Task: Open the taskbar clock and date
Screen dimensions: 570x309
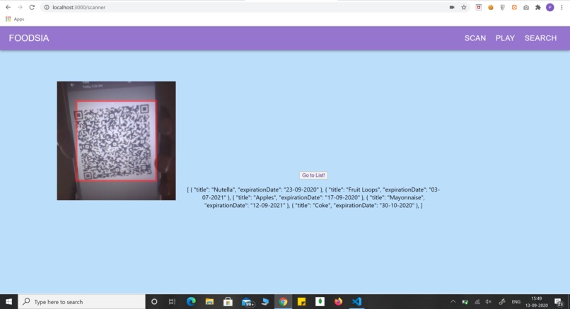Action: point(537,302)
